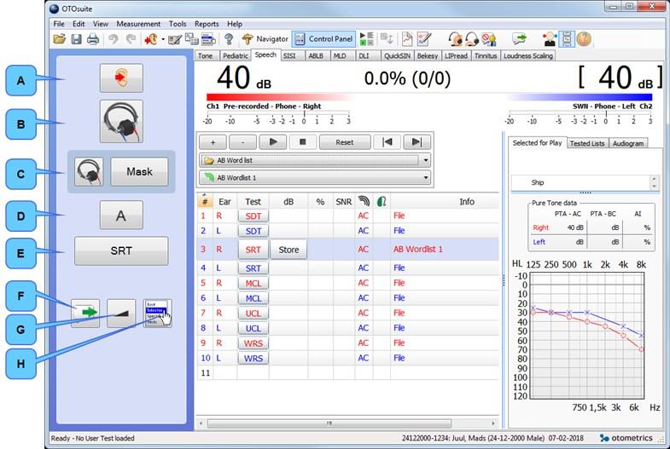The width and height of the screenshot is (670, 449).
Task: Switch to the Tone tab
Action: [x=206, y=56]
